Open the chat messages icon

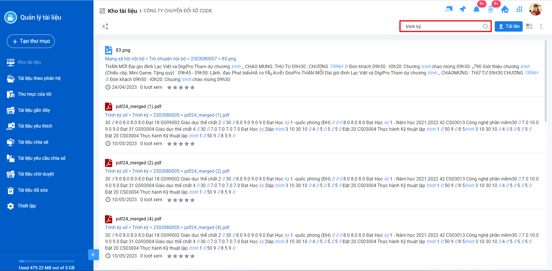coord(448,9)
